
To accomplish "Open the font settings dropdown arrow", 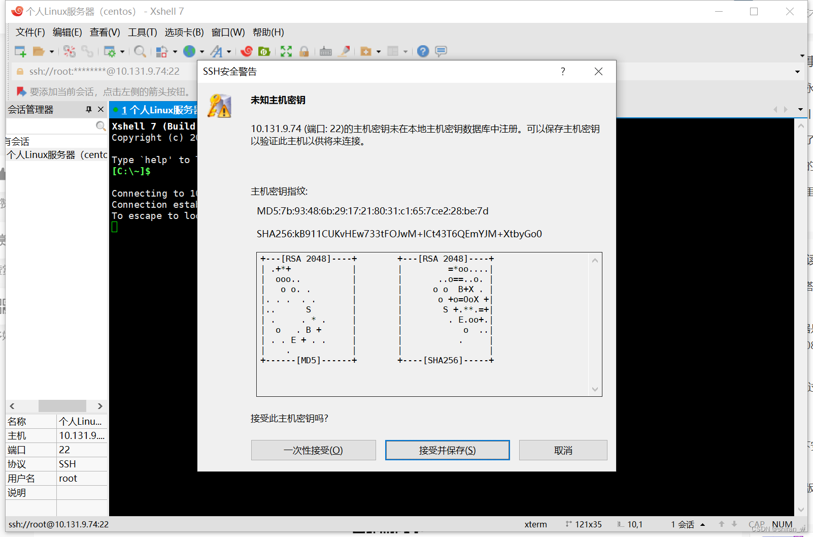I will (229, 51).
